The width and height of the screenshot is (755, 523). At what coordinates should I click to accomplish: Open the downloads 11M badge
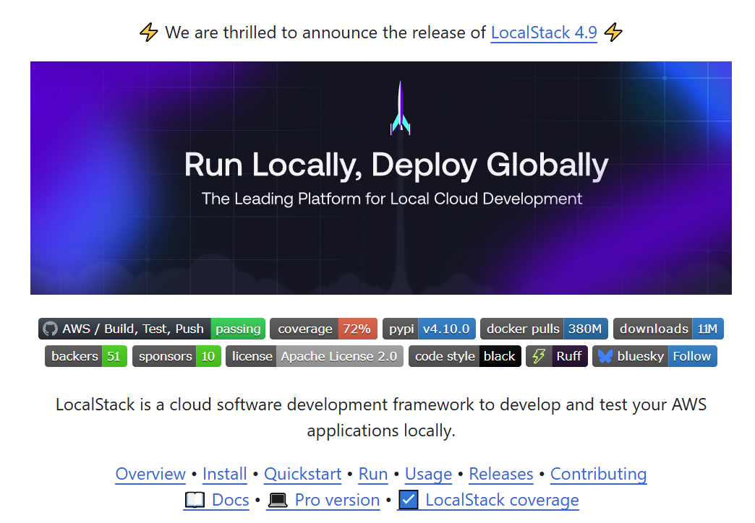(668, 329)
